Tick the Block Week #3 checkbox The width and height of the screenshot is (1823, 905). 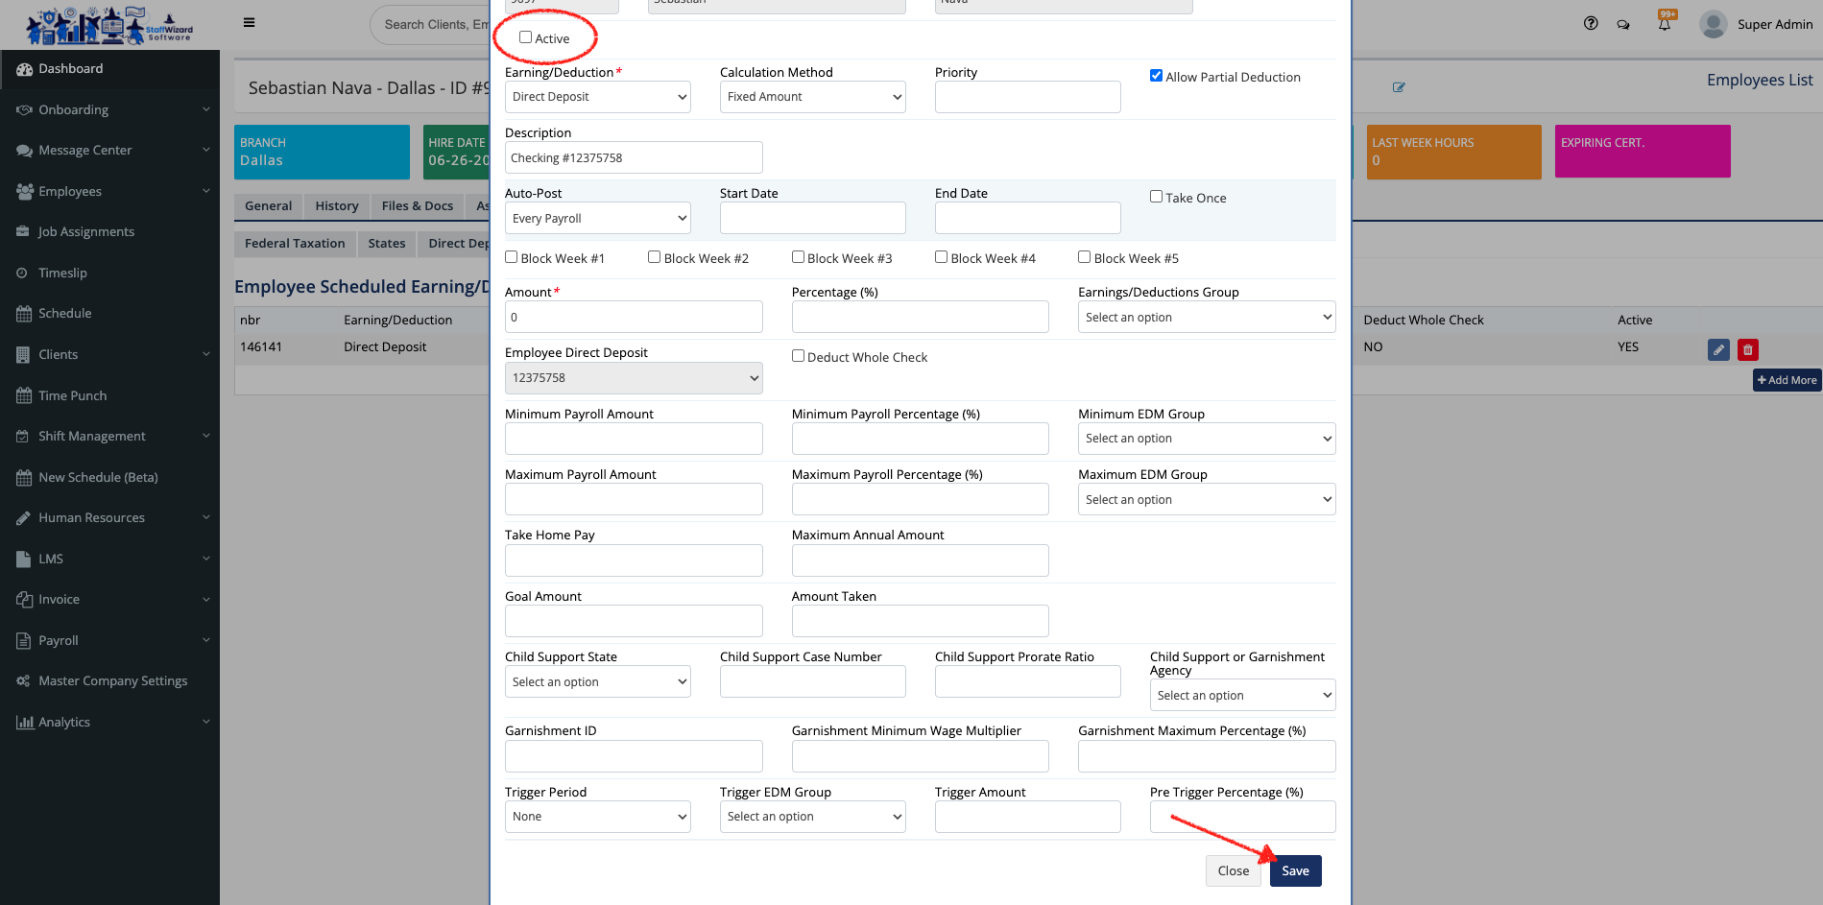798,257
